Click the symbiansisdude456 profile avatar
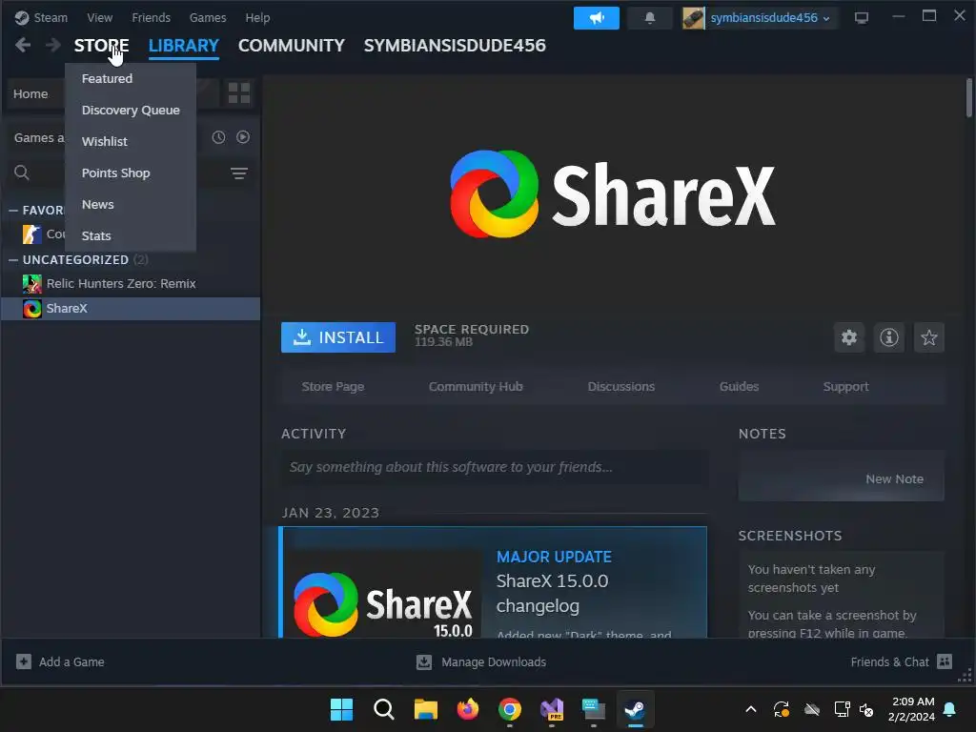The width and height of the screenshot is (976, 732). tap(694, 18)
